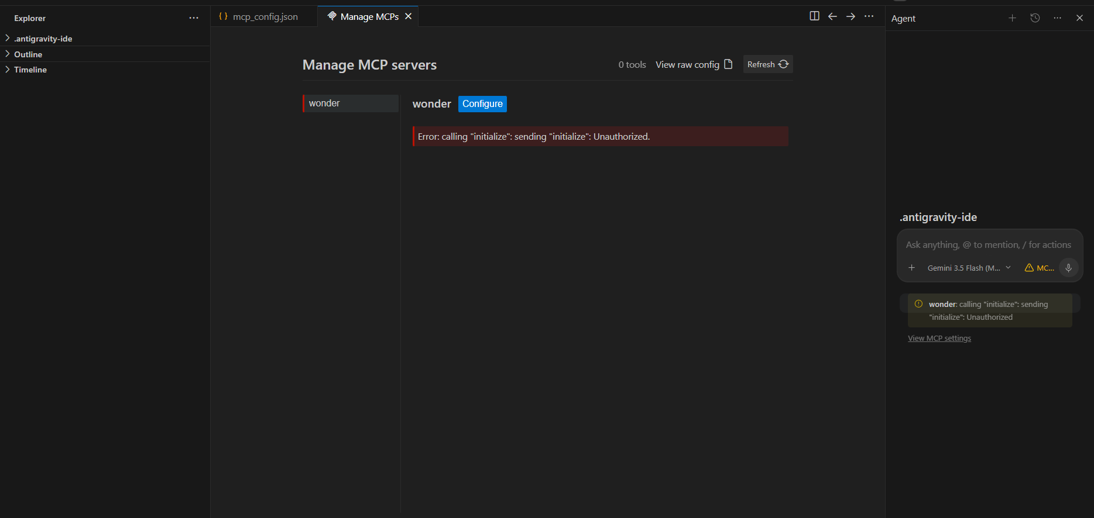Click the .antigravity-ide workspace title in Agent panel
The height and width of the screenshot is (518, 1094).
point(938,217)
